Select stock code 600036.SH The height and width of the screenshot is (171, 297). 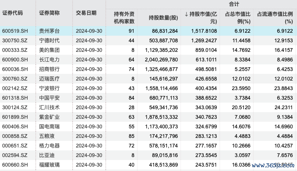[x=15, y=69]
